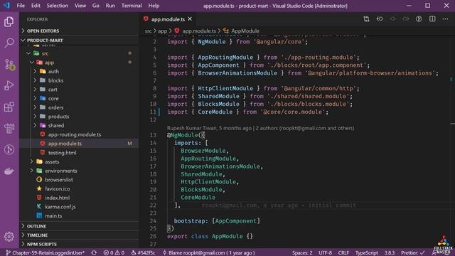Open the More Actions ellipsis menu
455x256 pixels.
445,19
